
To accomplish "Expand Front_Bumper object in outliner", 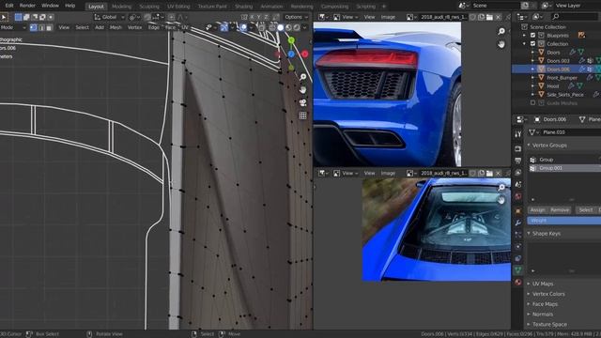I will click(532, 78).
